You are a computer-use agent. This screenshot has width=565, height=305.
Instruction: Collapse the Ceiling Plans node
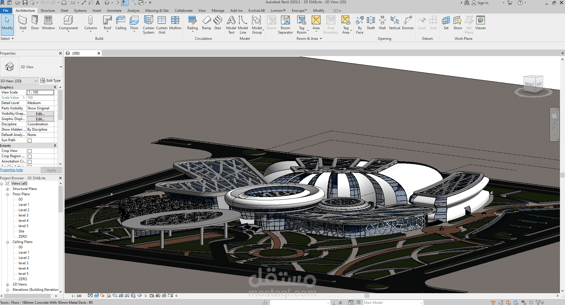pos(7,242)
